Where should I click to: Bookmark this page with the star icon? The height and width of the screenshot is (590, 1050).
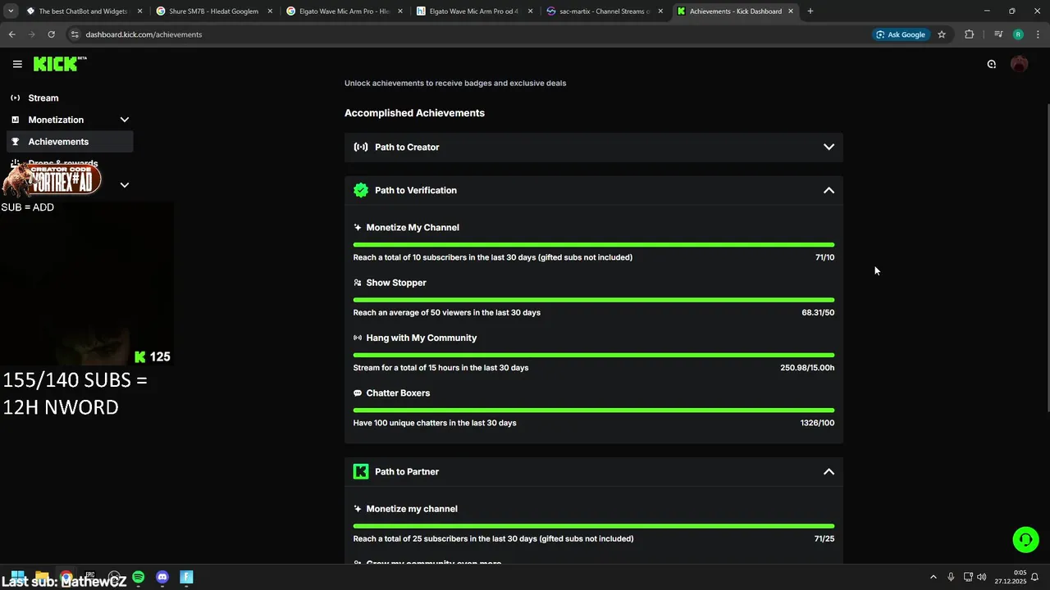pos(942,34)
